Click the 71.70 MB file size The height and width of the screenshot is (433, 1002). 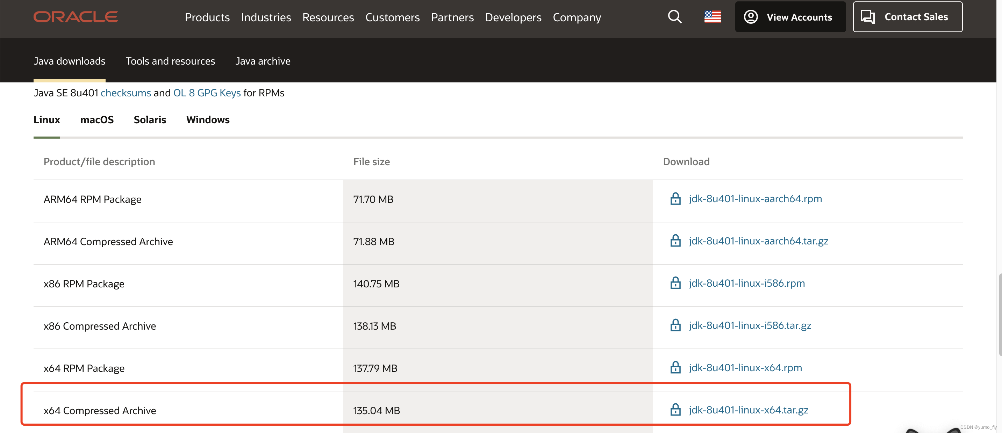pos(373,199)
